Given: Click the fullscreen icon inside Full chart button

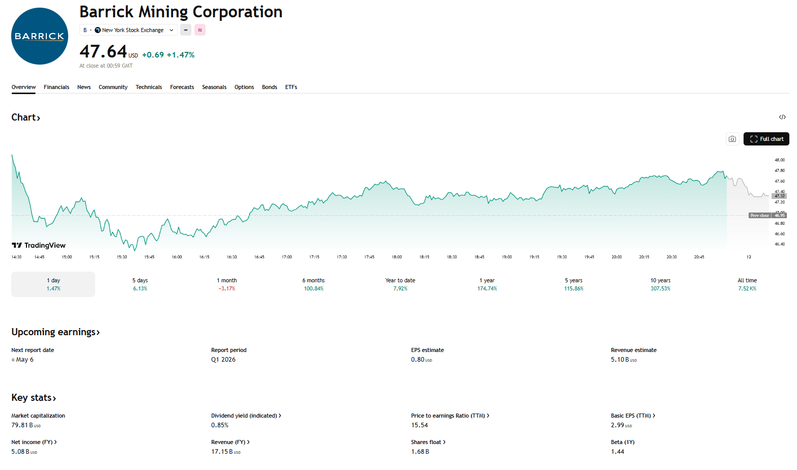Looking at the screenshot, I should click(x=754, y=139).
